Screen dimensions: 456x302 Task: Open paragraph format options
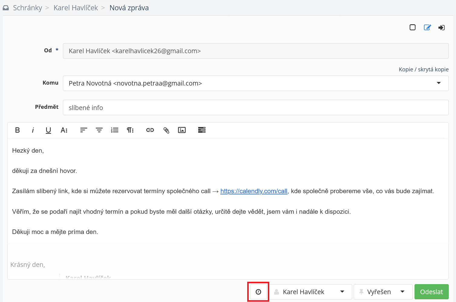(x=130, y=130)
